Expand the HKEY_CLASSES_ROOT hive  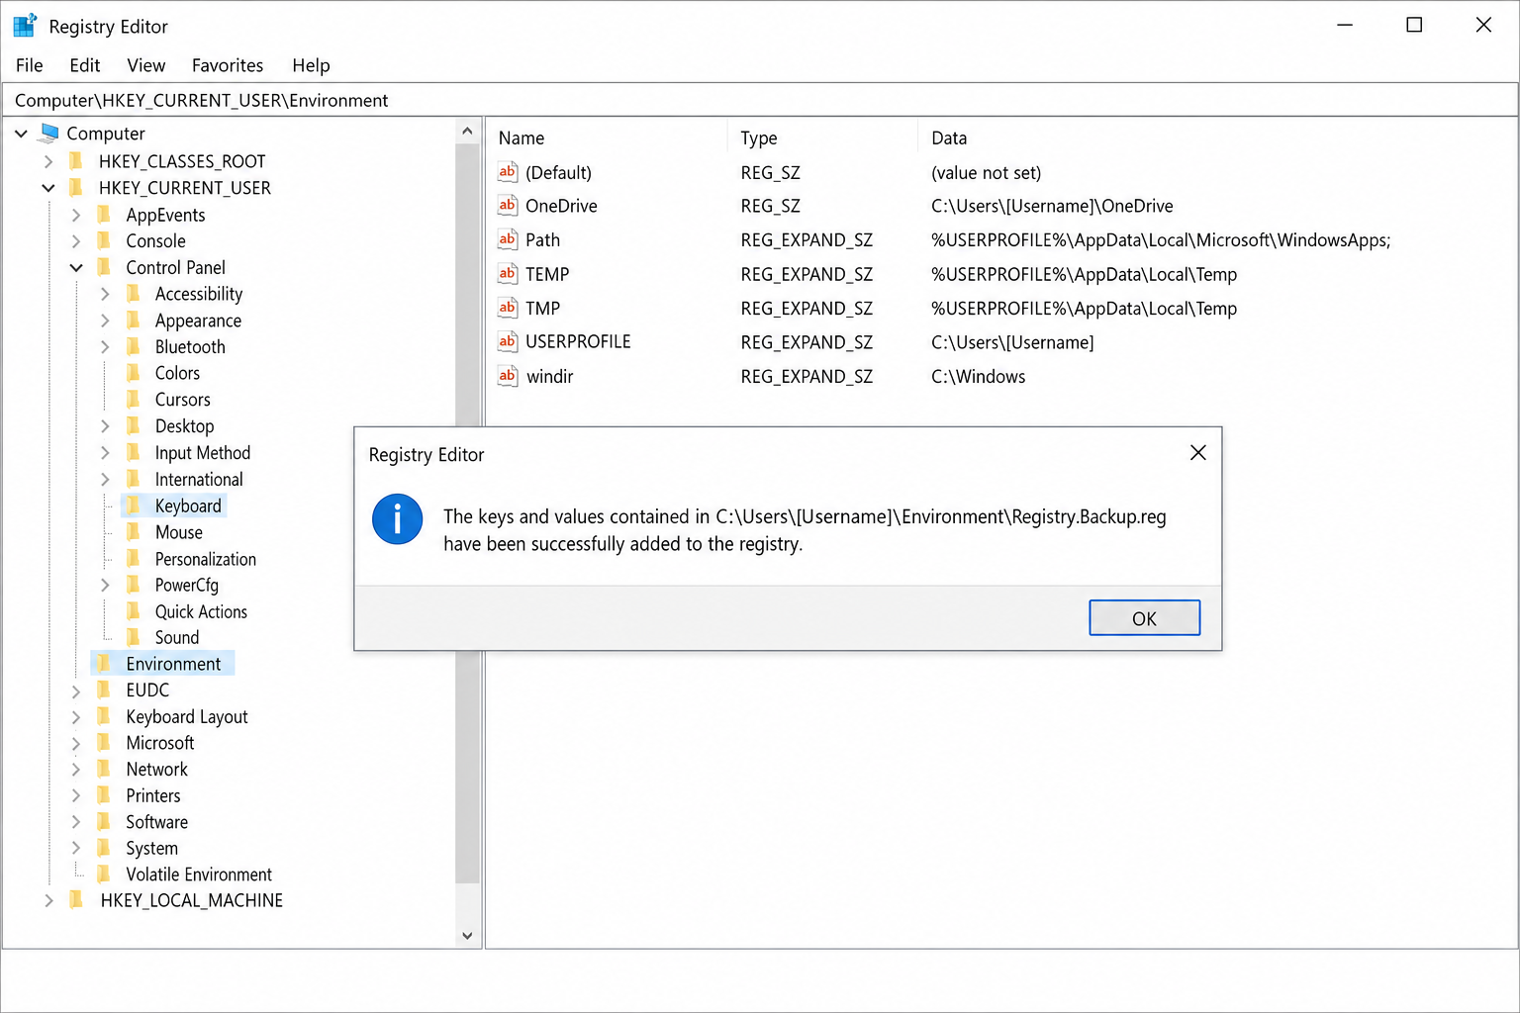48,161
